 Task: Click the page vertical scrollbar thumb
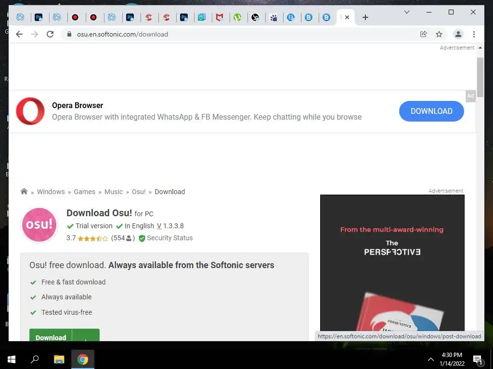pyautogui.click(x=480, y=77)
